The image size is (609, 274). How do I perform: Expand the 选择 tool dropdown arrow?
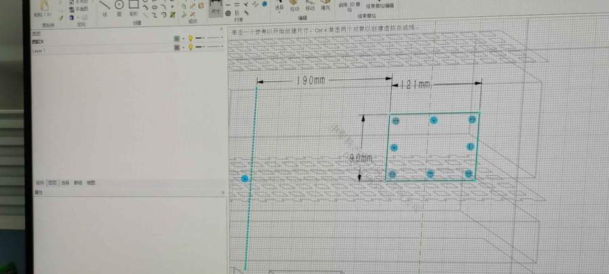click(x=279, y=14)
